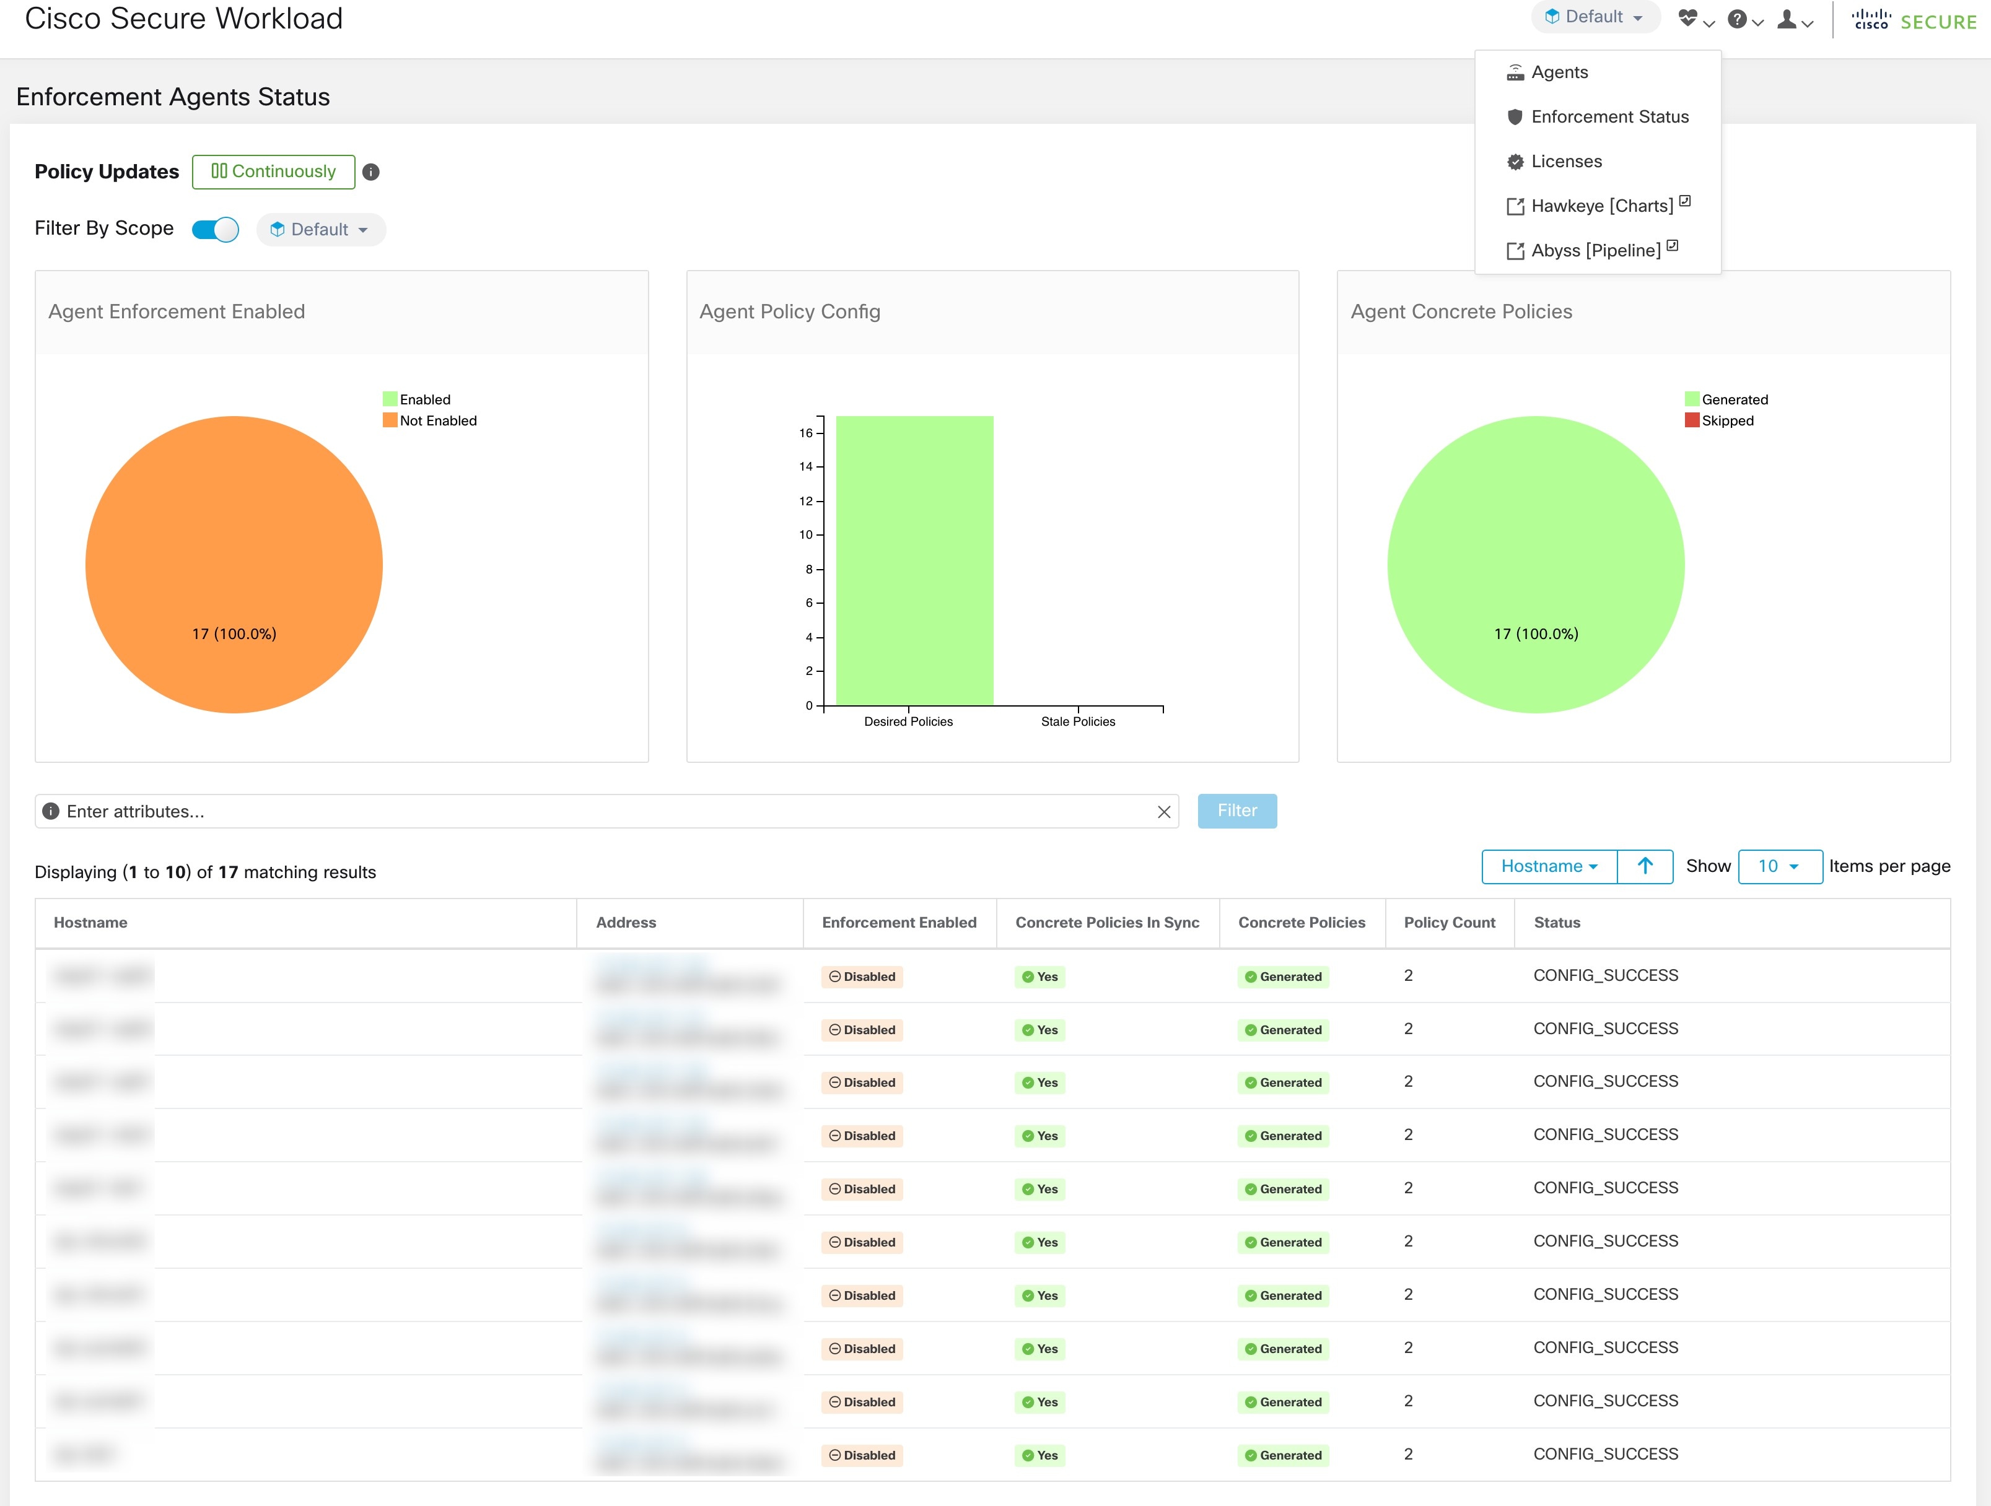The image size is (1991, 1506).
Task: Click the Enter attributes search input field
Action: [x=608, y=810]
